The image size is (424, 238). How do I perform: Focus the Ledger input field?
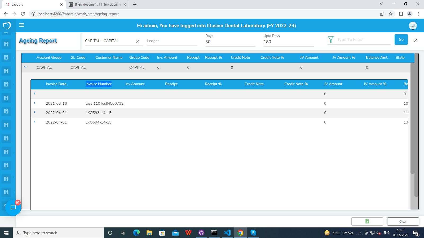click(172, 41)
